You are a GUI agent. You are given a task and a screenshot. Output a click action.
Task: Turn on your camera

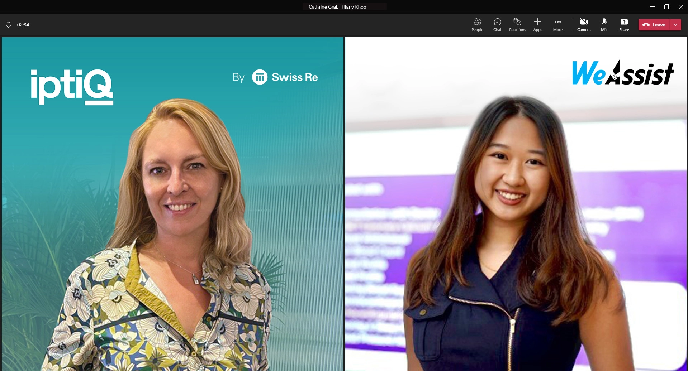584,24
